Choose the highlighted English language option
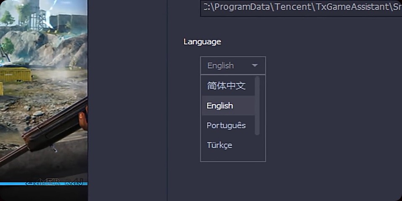402x201 pixels. [220, 106]
